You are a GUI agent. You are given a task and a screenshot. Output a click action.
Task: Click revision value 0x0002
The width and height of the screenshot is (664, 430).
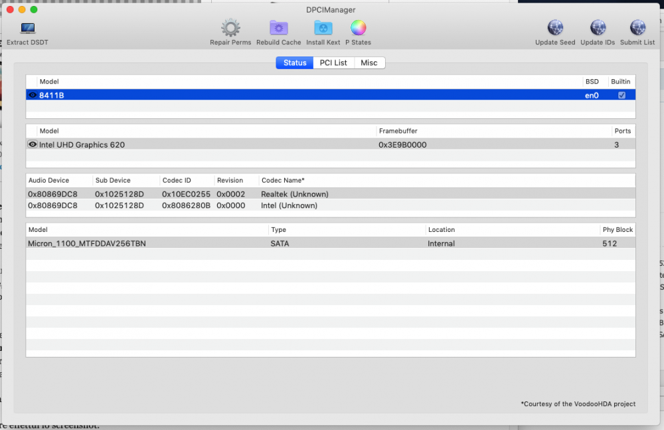coord(231,194)
